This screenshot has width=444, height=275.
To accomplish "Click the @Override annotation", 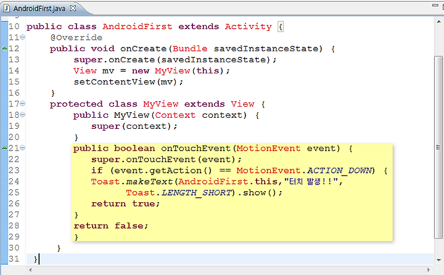I will pyautogui.click(x=76, y=38).
